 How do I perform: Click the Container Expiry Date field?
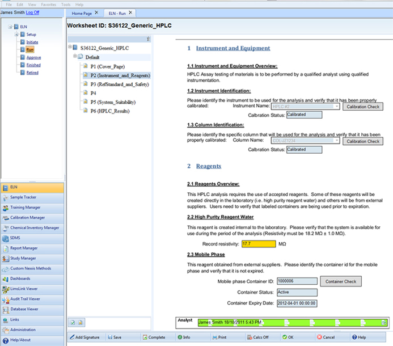pos(297,303)
